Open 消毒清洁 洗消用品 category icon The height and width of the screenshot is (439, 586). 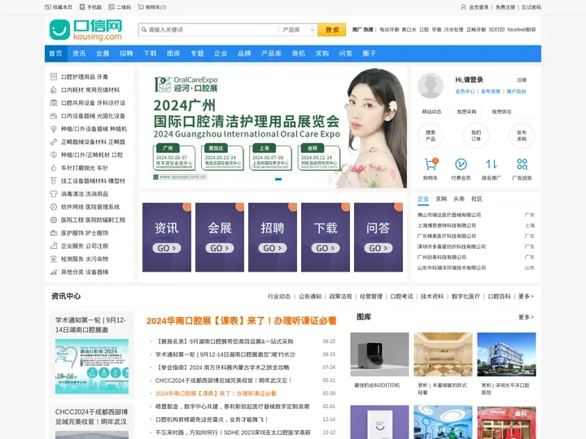coord(54,193)
